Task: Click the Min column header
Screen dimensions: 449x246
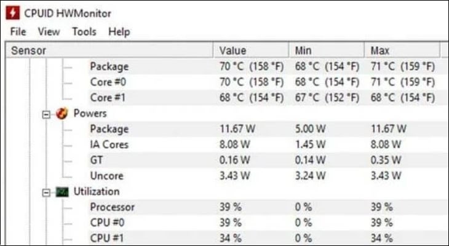Action: pyautogui.click(x=304, y=50)
